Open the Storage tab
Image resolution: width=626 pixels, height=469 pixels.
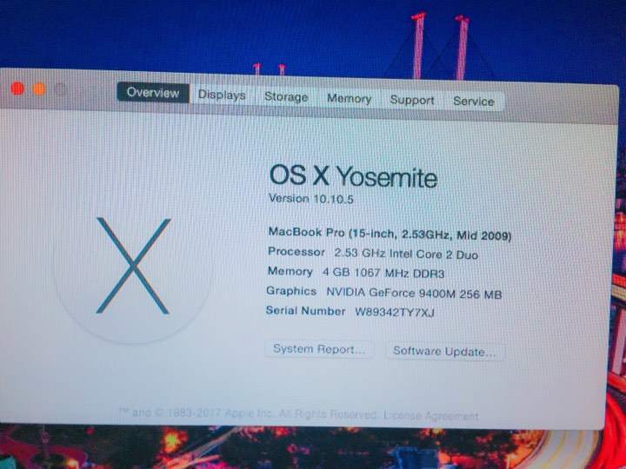[286, 97]
